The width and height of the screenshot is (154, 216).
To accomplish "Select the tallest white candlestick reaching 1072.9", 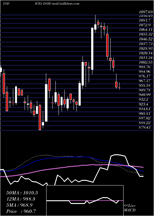I will pos(92,49).
